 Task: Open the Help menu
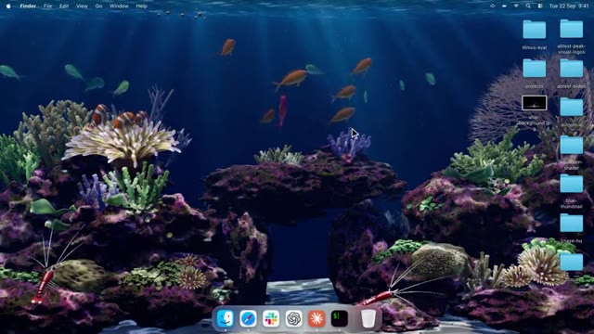[142, 6]
